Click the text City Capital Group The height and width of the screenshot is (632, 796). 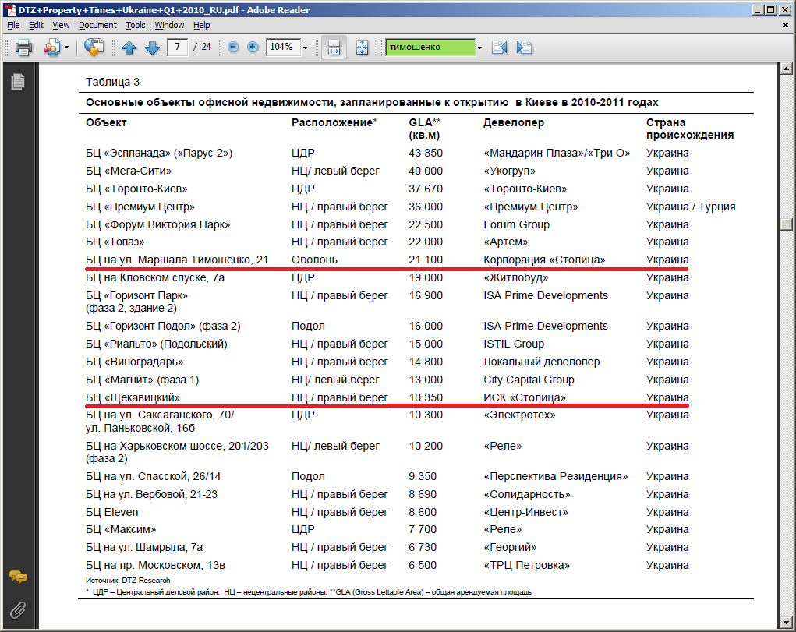529,380
